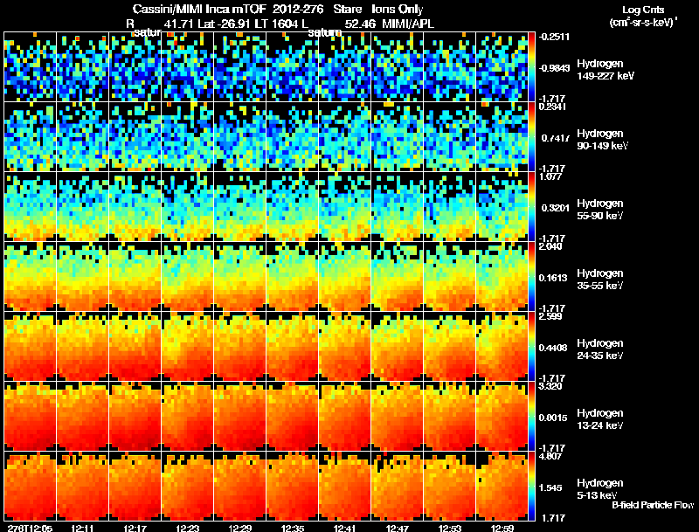Click the 12:35 frame in the Hydrogen 35-55 keV row

click(293, 277)
